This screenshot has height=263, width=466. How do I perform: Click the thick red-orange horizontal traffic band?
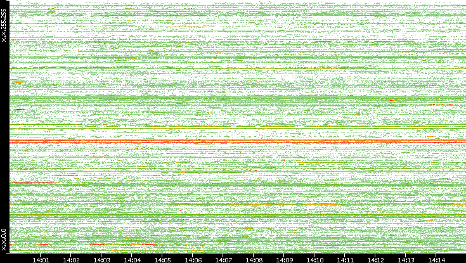pos(238,141)
